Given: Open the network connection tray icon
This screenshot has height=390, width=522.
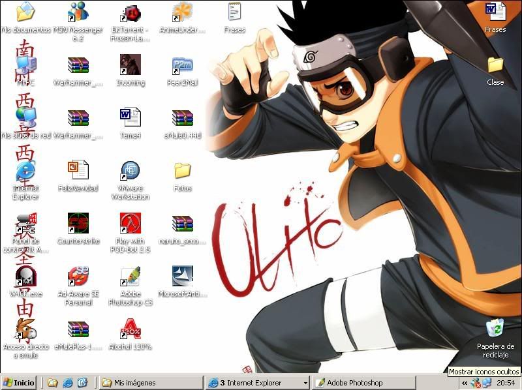Looking at the screenshot, I should (486, 383).
